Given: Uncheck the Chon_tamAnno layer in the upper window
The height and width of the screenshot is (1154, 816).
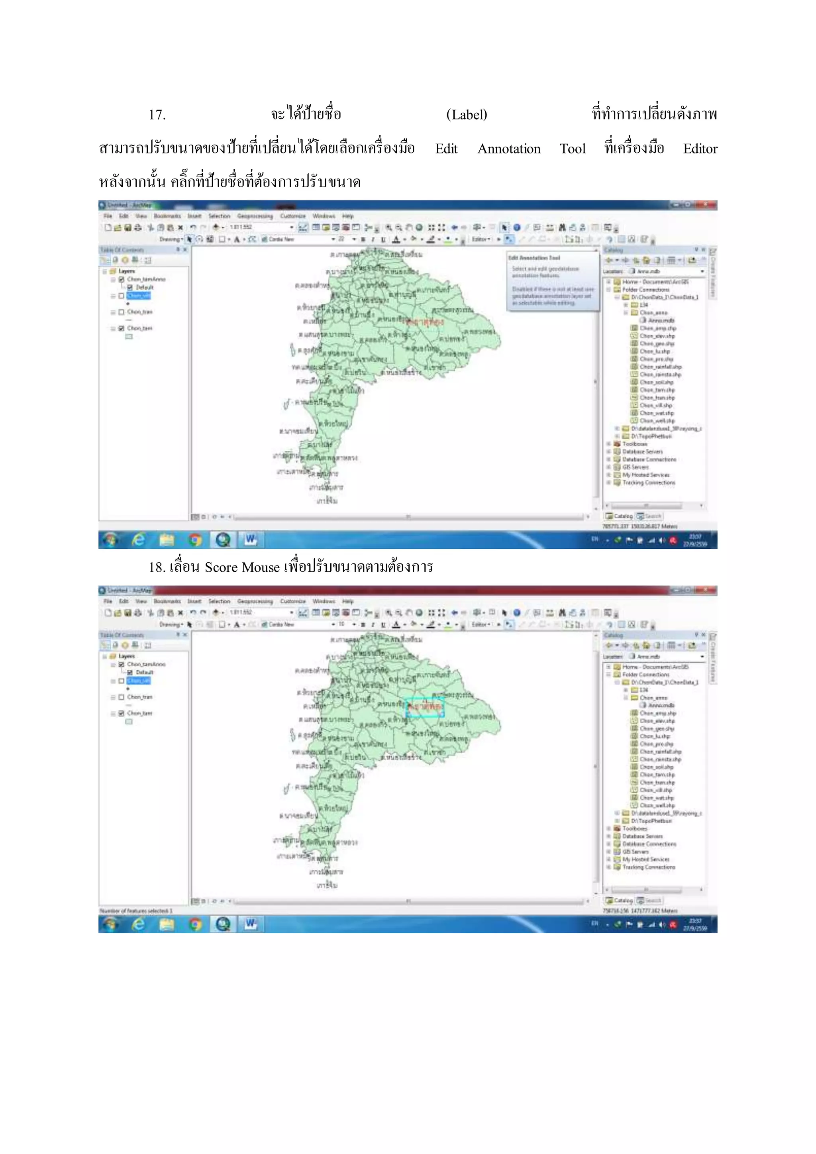Looking at the screenshot, I should [x=121, y=279].
